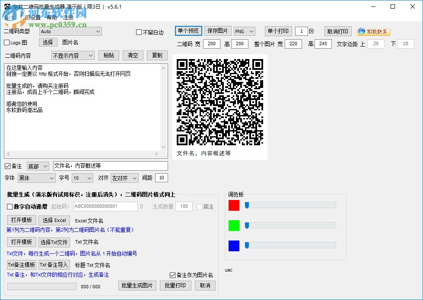Open the 注册 menu
Image resolution: width=423 pixels, height=300 pixels.
coord(67,18)
